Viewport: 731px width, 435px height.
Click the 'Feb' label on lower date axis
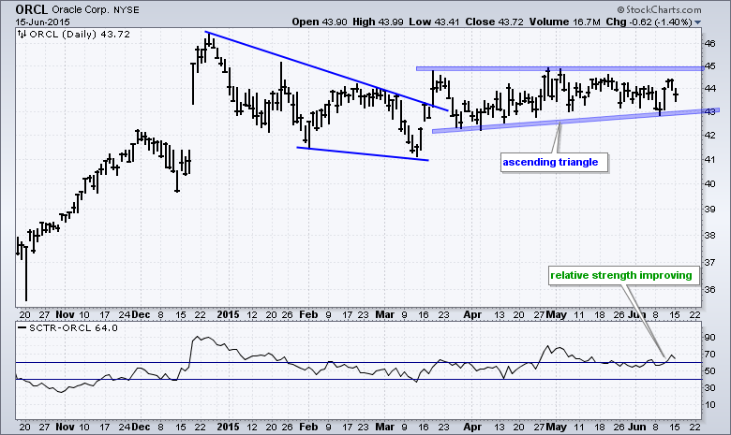tap(308, 427)
